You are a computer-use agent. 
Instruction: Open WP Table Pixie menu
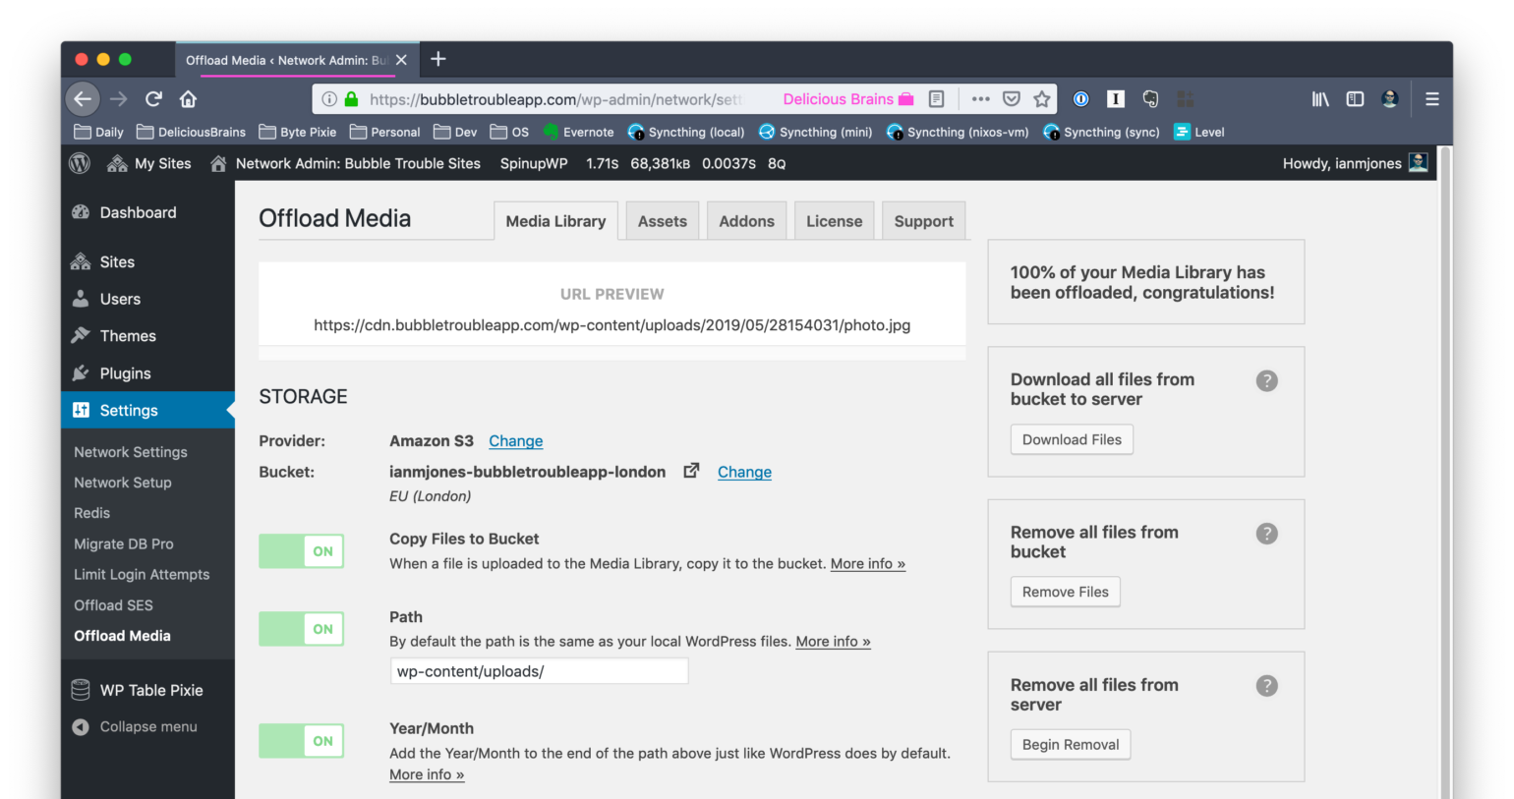click(x=147, y=690)
